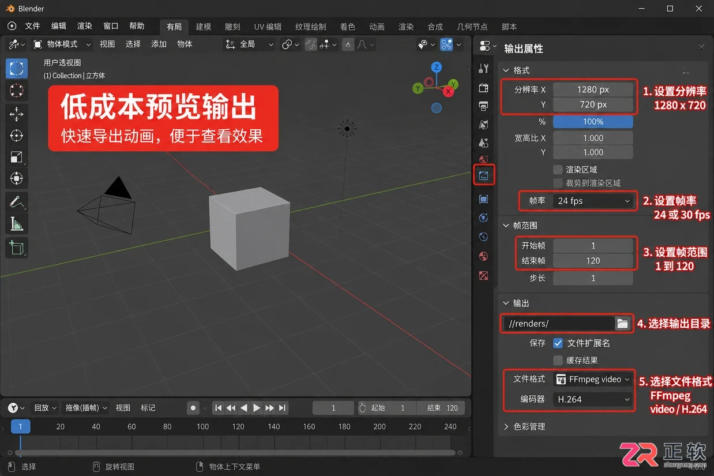Open the 帧率 24 fps dropdown
This screenshot has width=714, height=476.
pos(593,201)
